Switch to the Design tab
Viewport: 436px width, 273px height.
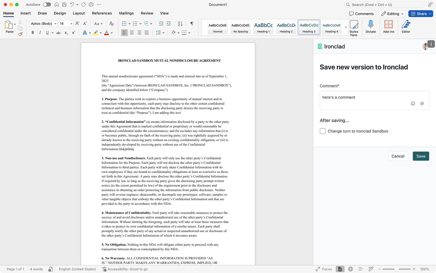point(60,13)
